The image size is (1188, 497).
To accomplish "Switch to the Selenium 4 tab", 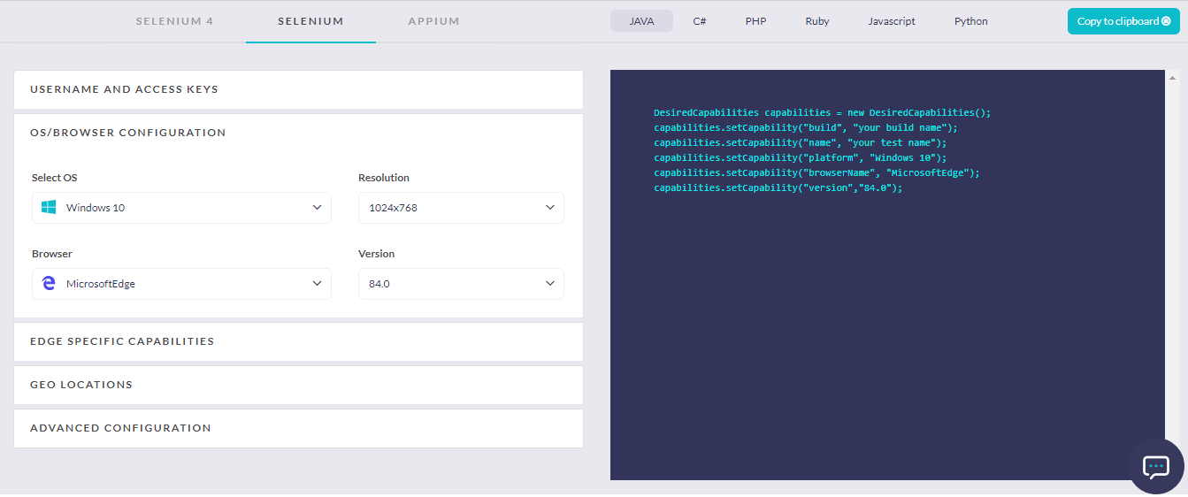I will point(174,21).
